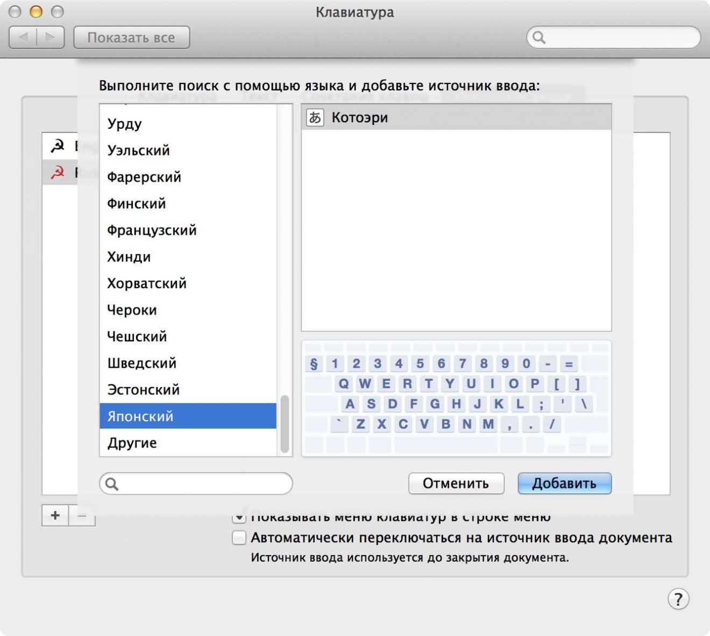This screenshot has height=636, width=710.
Task: Click the back navigation arrow
Action: coord(23,37)
